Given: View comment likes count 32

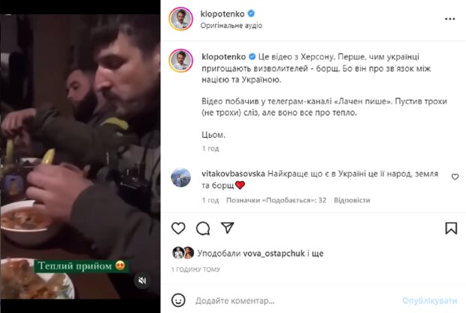Looking at the screenshot, I should [276, 200].
